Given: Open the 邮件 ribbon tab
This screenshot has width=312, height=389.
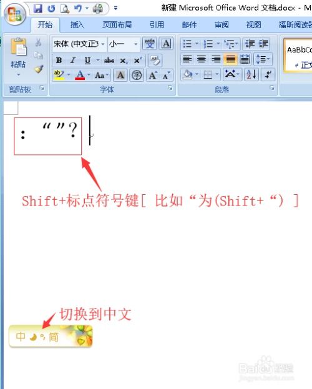Looking at the screenshot, I should coord(189,25).
